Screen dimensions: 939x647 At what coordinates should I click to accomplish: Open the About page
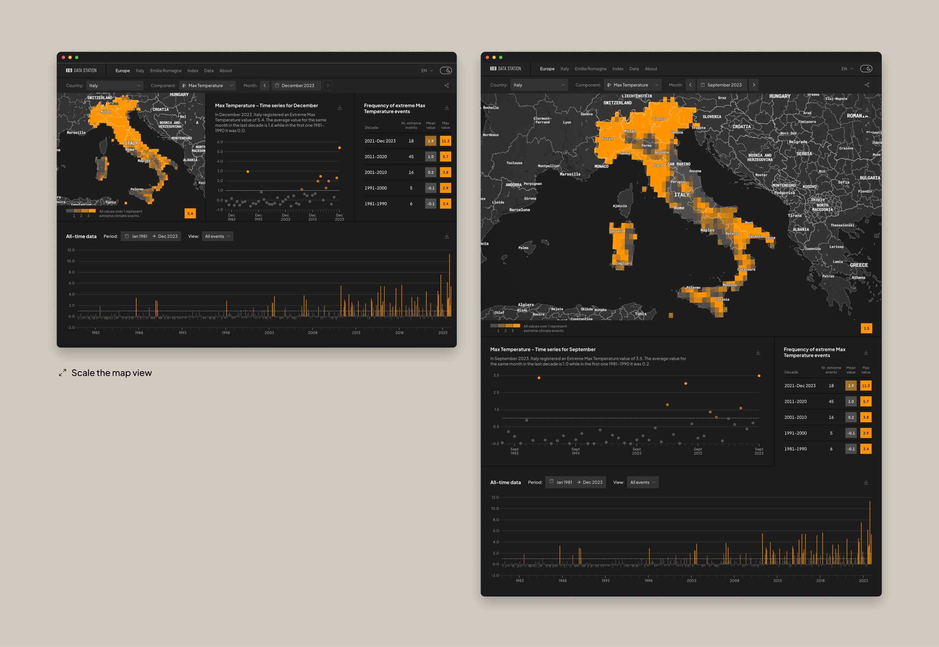(x=225, y=70)
